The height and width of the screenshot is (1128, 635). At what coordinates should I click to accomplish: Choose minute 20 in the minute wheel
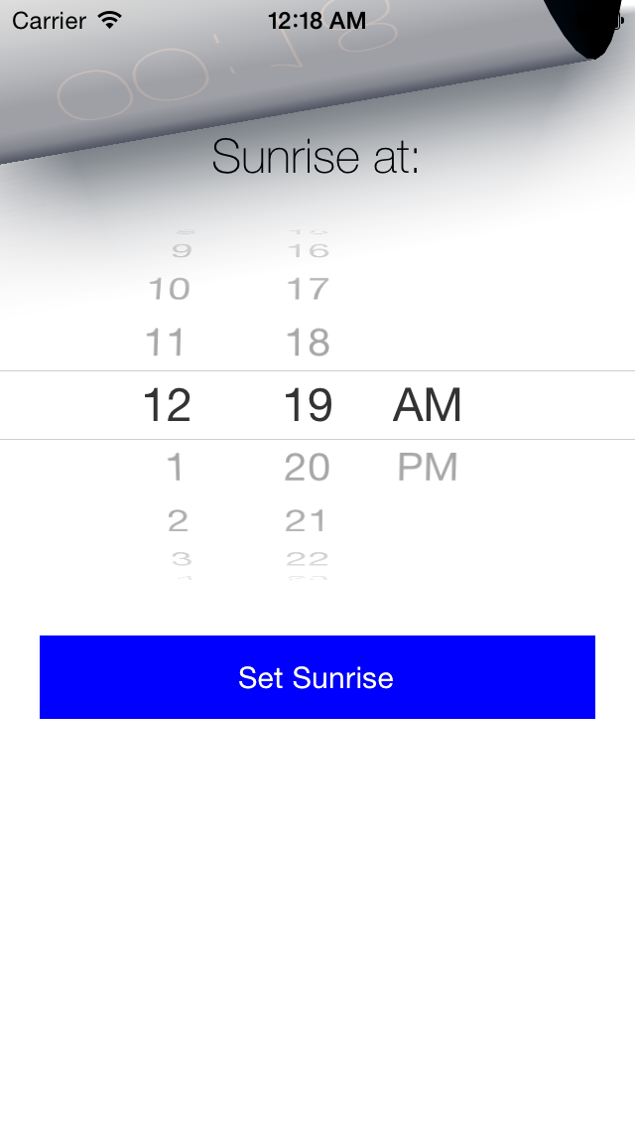307,467
